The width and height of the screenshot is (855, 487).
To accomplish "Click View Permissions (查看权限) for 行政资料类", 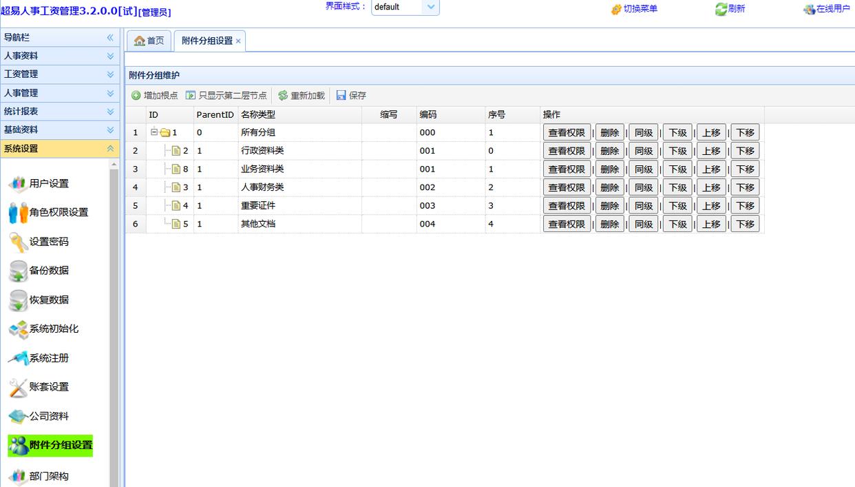I will [x=567, y=151].
